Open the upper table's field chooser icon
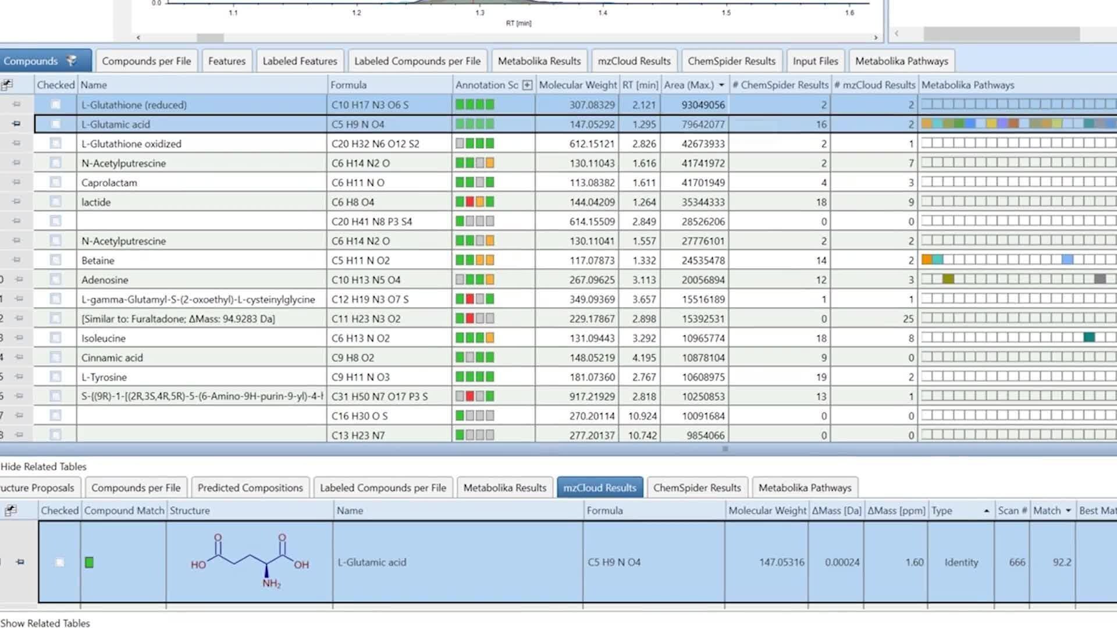1117x628 pixels. (7, 85)
